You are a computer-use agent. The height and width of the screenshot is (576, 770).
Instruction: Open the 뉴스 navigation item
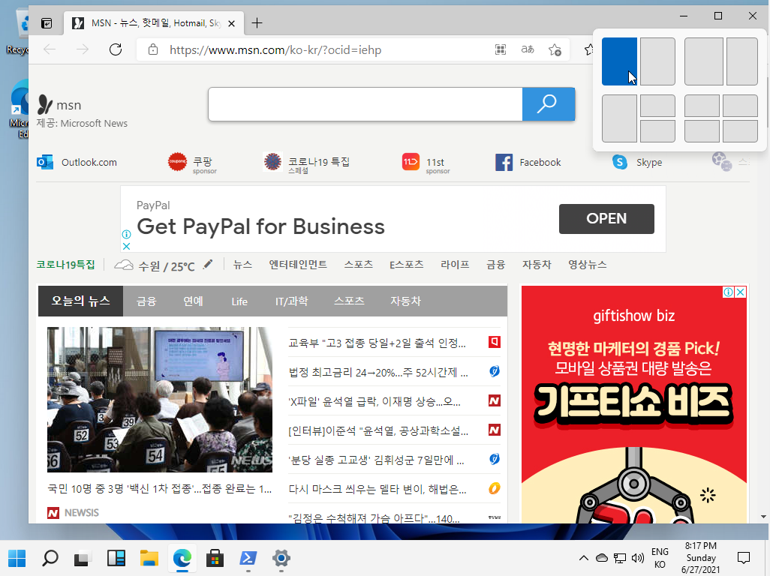242,265
